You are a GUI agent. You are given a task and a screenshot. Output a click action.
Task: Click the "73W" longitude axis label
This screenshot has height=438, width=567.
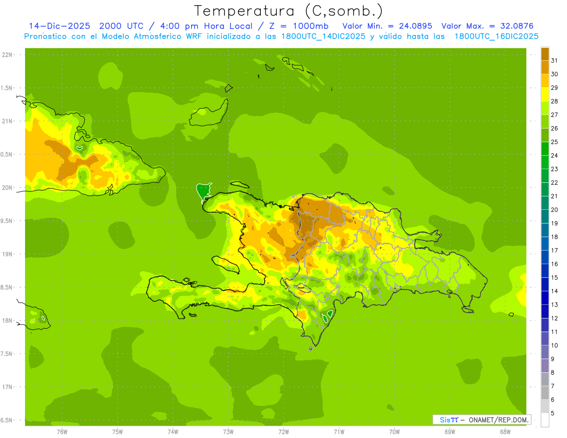click(x=228, y=431)
